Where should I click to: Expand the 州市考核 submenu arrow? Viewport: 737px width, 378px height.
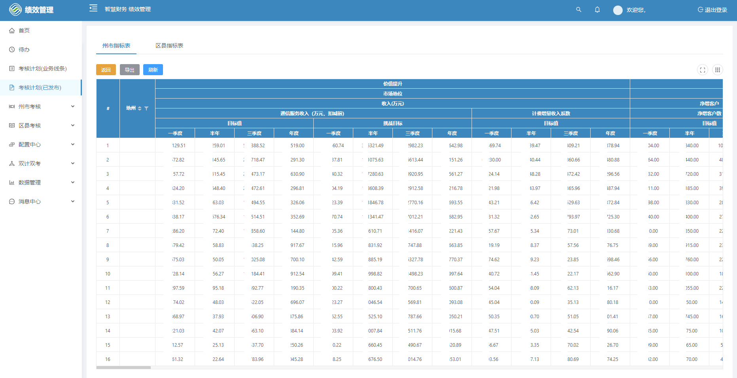(x=73, y=106)
